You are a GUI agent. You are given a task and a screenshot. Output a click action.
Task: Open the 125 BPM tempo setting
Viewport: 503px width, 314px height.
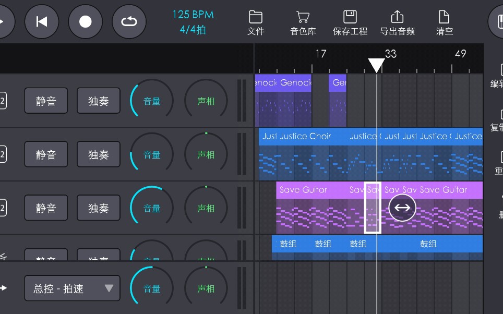click(x=193, y=15)
